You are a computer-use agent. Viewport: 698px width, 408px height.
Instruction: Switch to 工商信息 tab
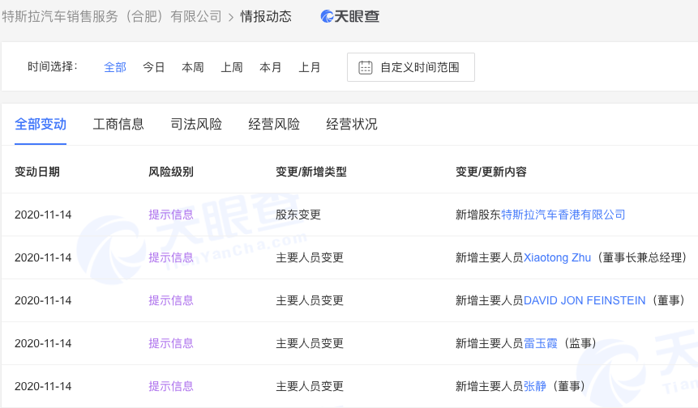tap(118, 124)
